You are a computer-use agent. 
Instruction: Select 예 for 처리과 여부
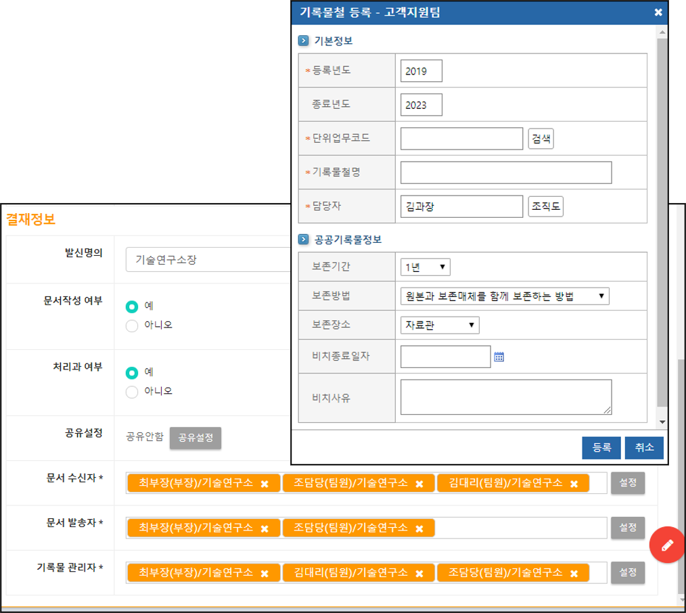coord(132,373)
